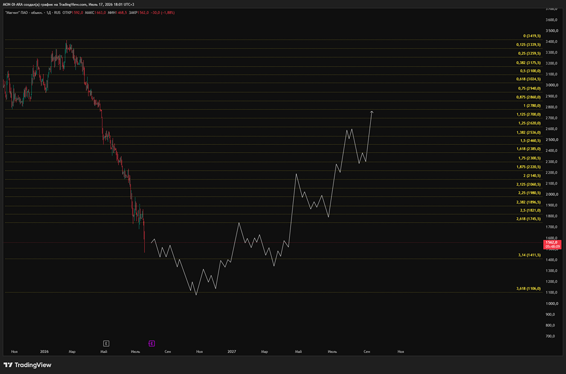Click the first Сен label on the time axis
The width and height of the screenshot is (566, 374).
[x=168, y=351]
